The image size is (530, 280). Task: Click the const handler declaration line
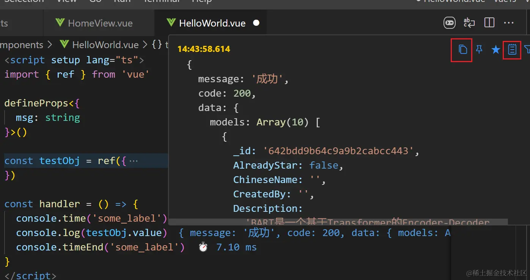tap(71, 204)
